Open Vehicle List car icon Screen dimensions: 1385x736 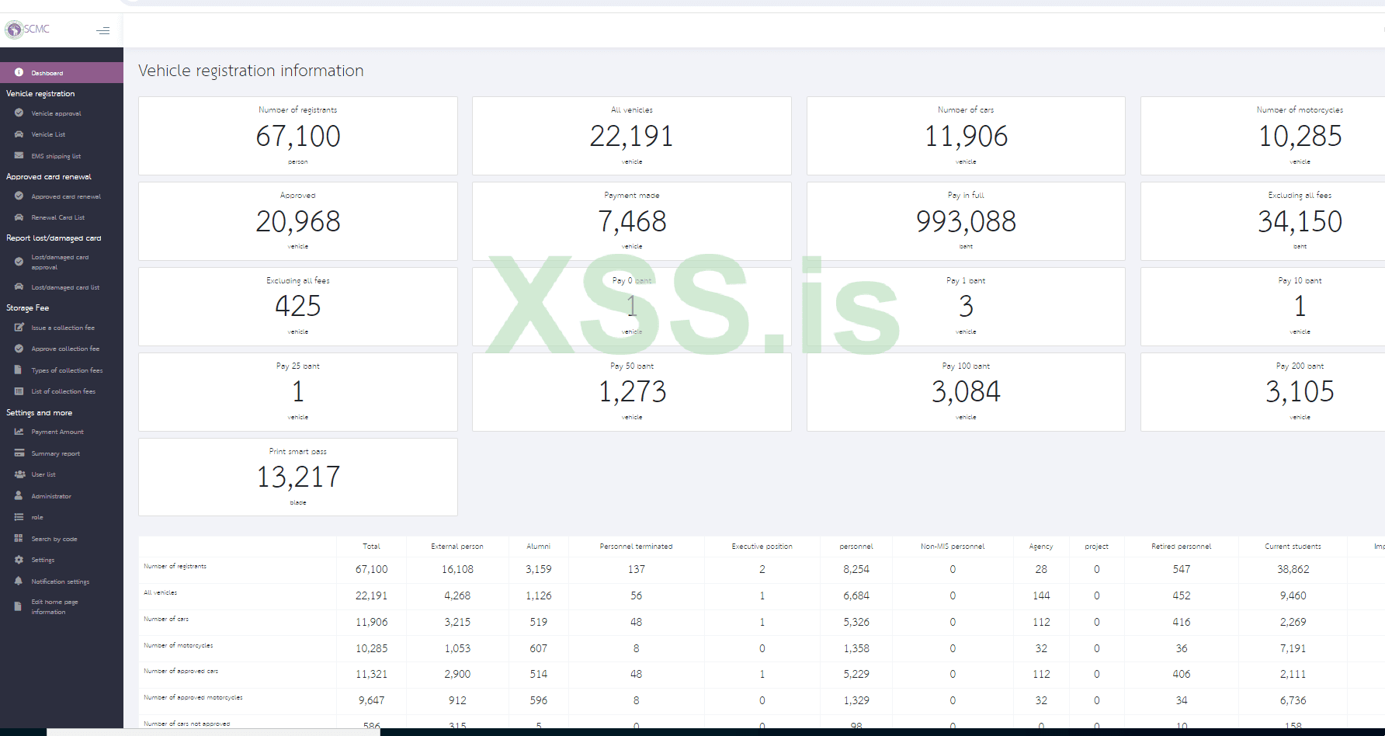click(19, 134)
